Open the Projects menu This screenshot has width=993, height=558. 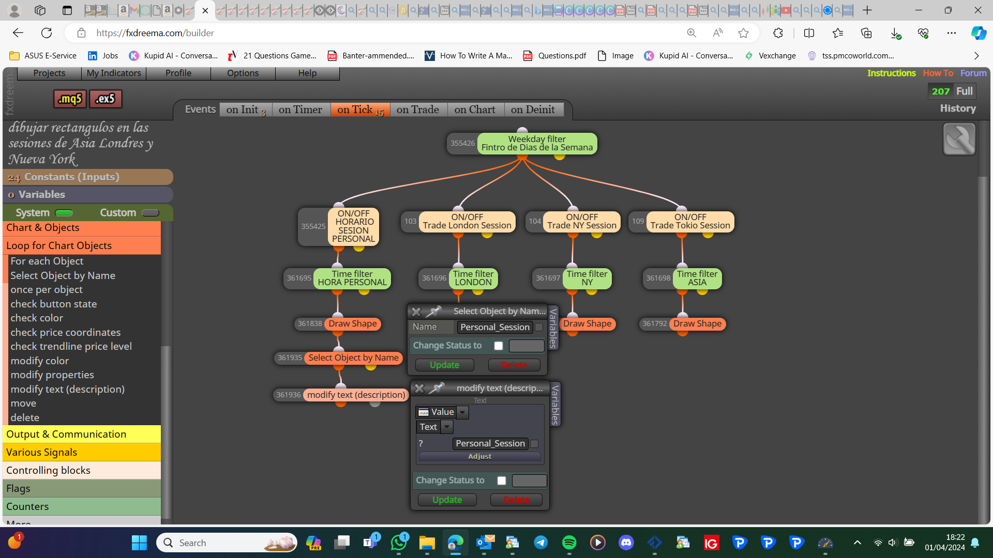click(49, 73)
